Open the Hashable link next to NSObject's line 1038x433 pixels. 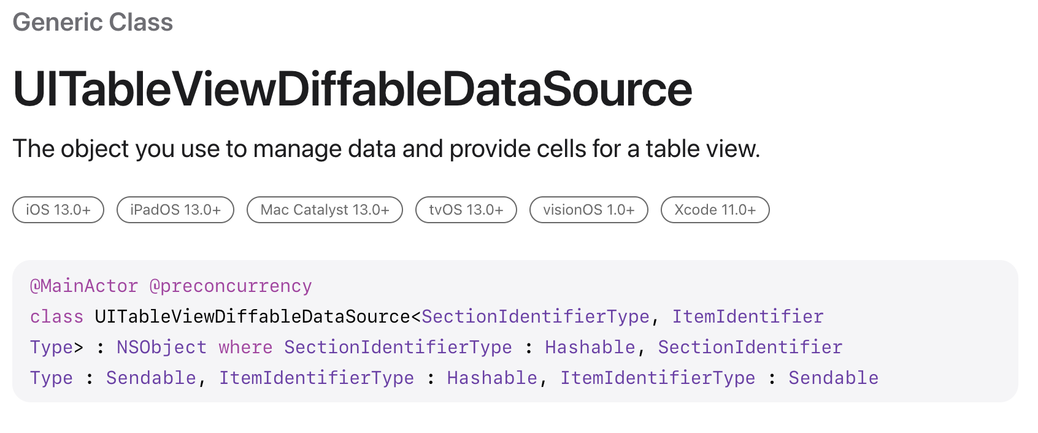point(590,347)
